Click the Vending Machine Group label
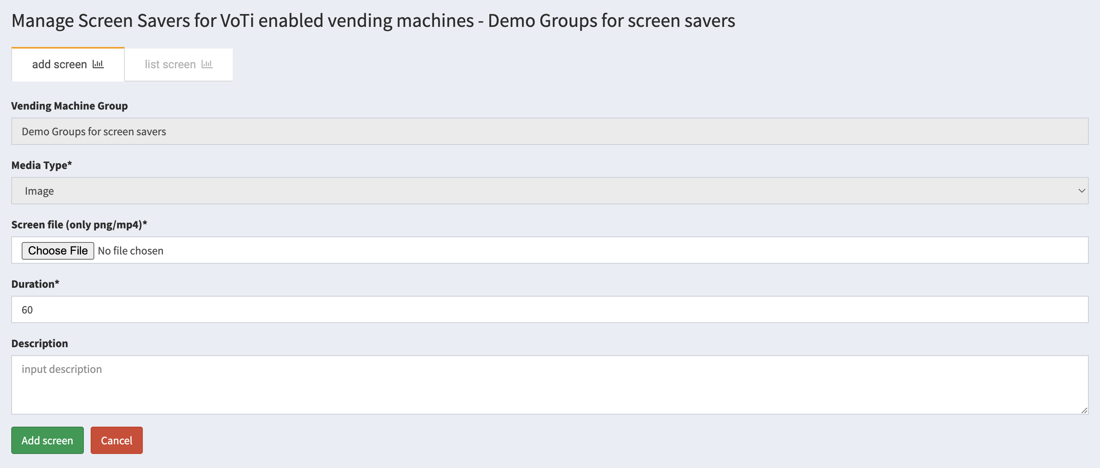This screenshot has width=1100, height=468. [69, 106]
